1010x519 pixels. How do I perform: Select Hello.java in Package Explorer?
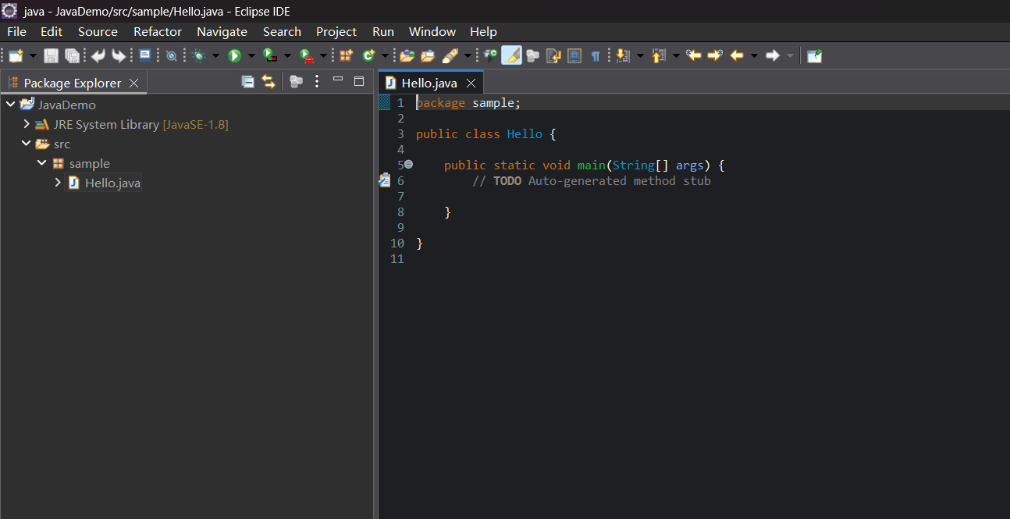tap(112, 183)
